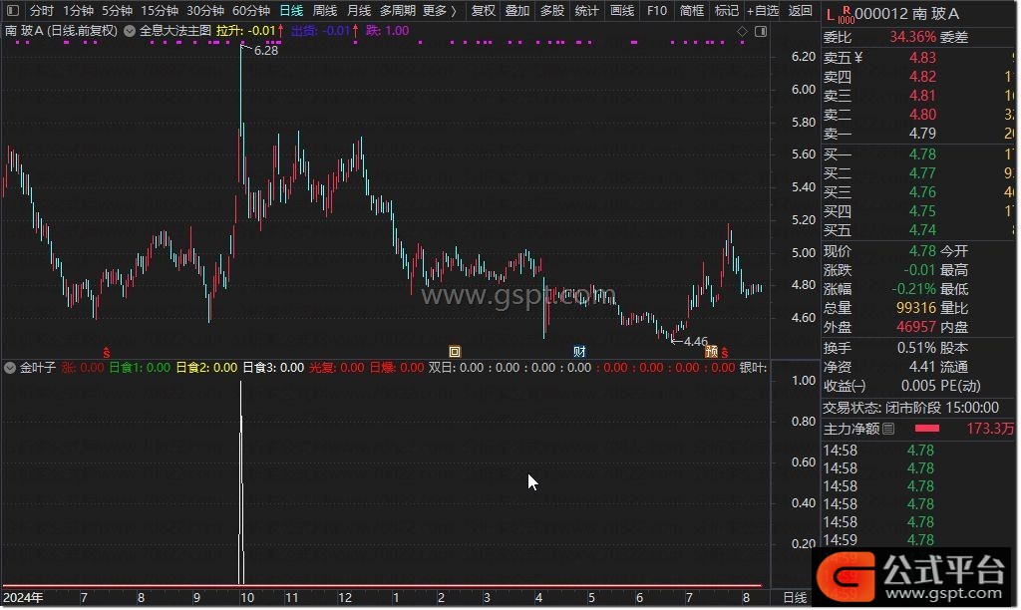
Task: Select the 月线 monthly chart tab
Action: tap(359, 10)
